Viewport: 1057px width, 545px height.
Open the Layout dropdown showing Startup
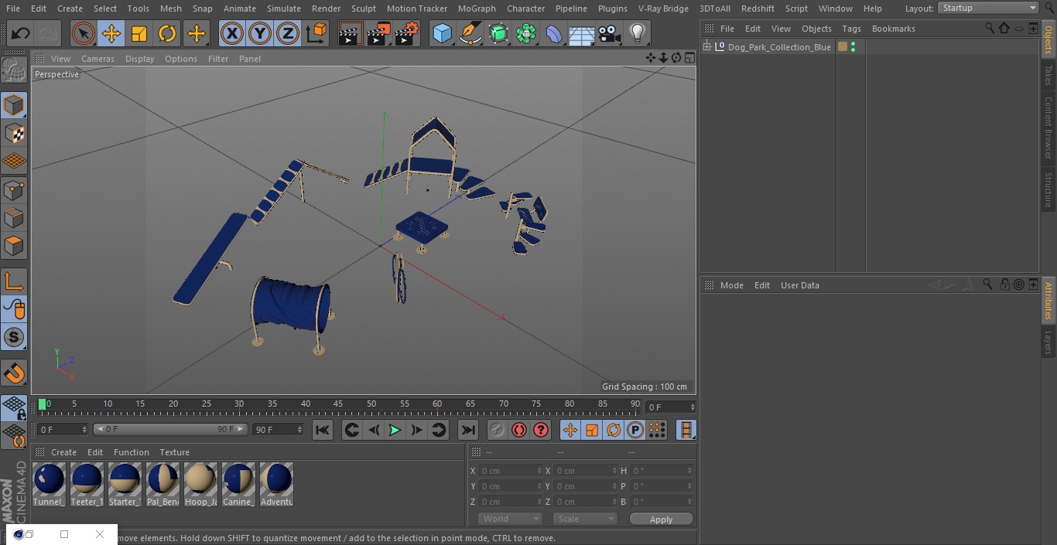click(x=989, y=8)
